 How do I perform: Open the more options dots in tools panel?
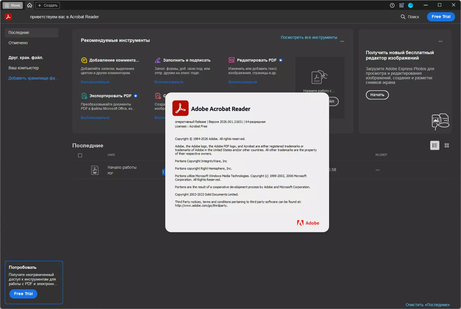[342, 42]
